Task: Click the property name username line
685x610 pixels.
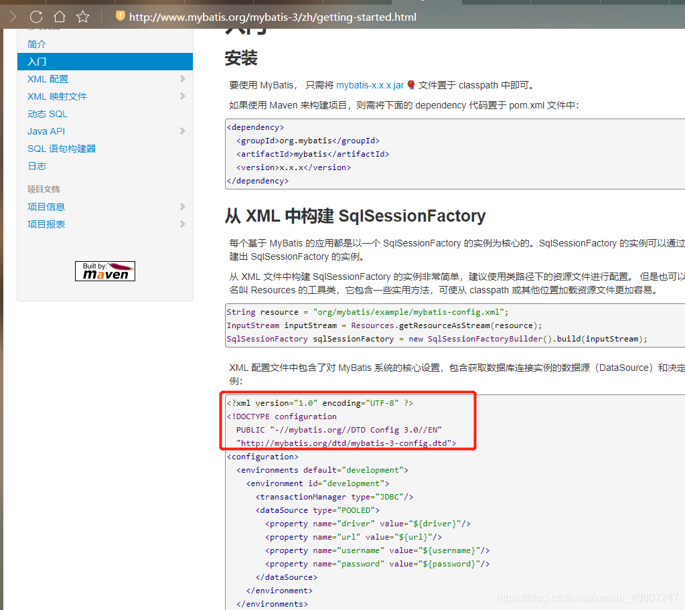Action: [x=378, y=550]
